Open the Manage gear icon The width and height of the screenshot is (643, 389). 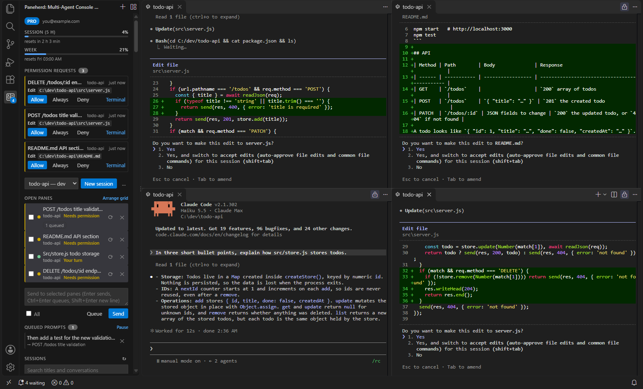10,367
